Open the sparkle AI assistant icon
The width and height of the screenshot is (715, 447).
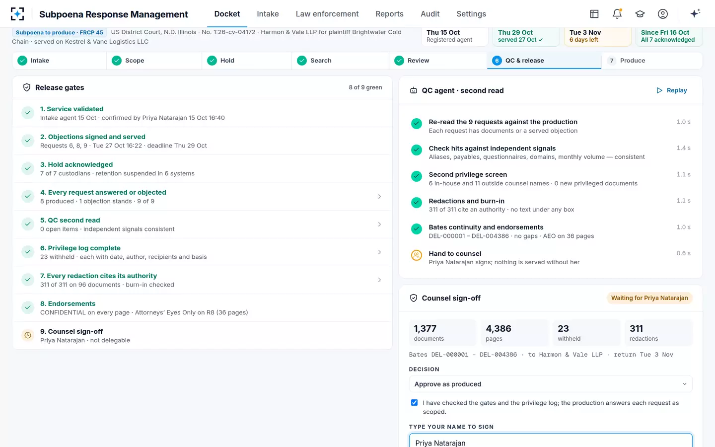695,13
